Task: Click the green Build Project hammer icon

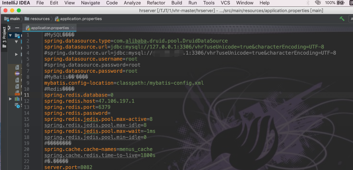Action: tap(342, 19)
